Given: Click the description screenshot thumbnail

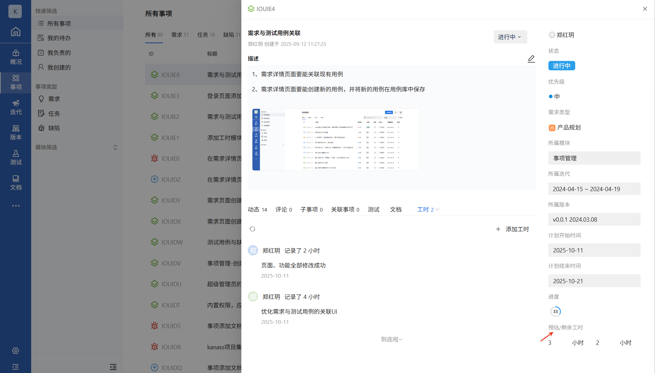Looking at the screenshot, I should [x=336, y=140].
